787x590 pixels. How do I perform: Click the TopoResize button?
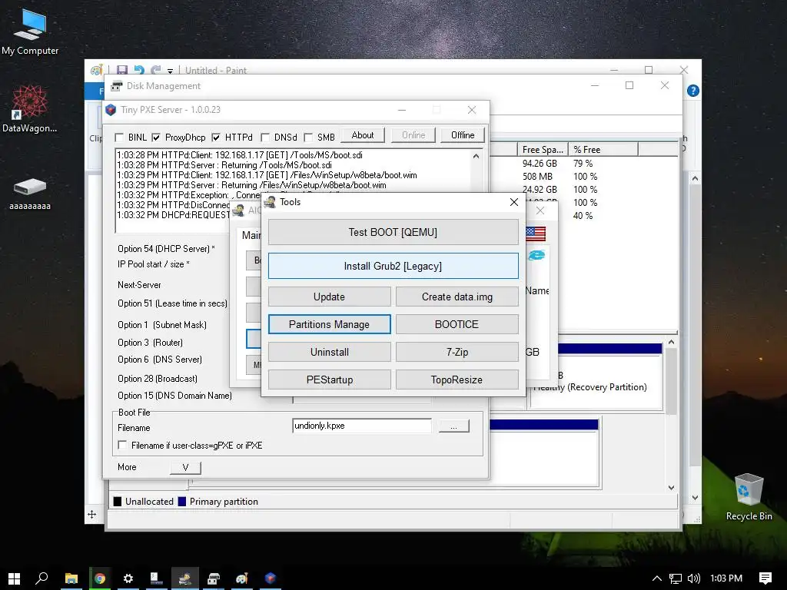point(457,380)
